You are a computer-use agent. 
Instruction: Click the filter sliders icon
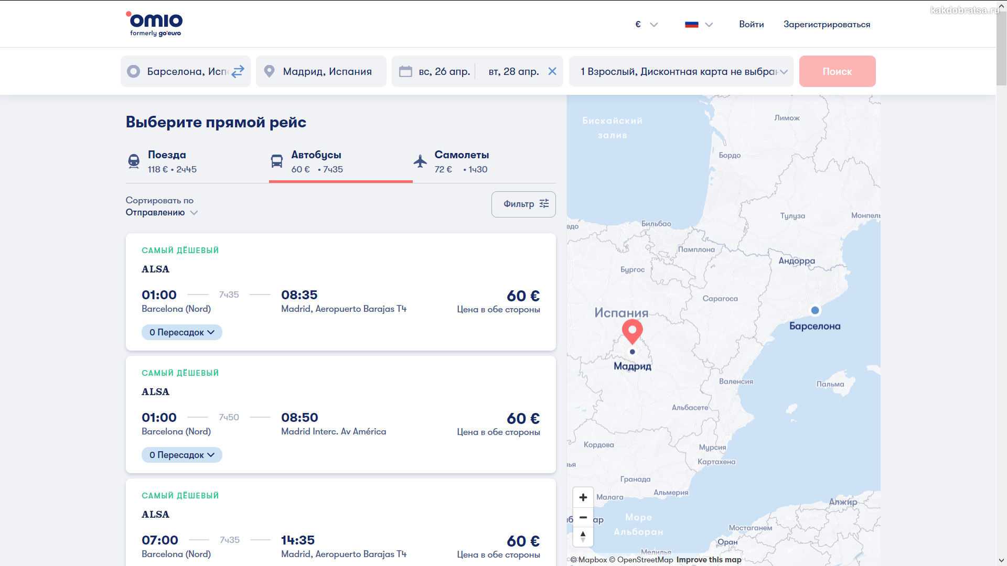544,204
